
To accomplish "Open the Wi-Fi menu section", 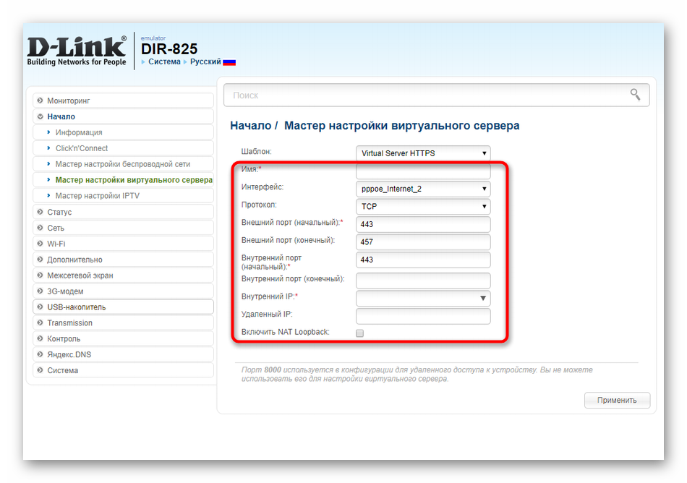I will [56, 244].
